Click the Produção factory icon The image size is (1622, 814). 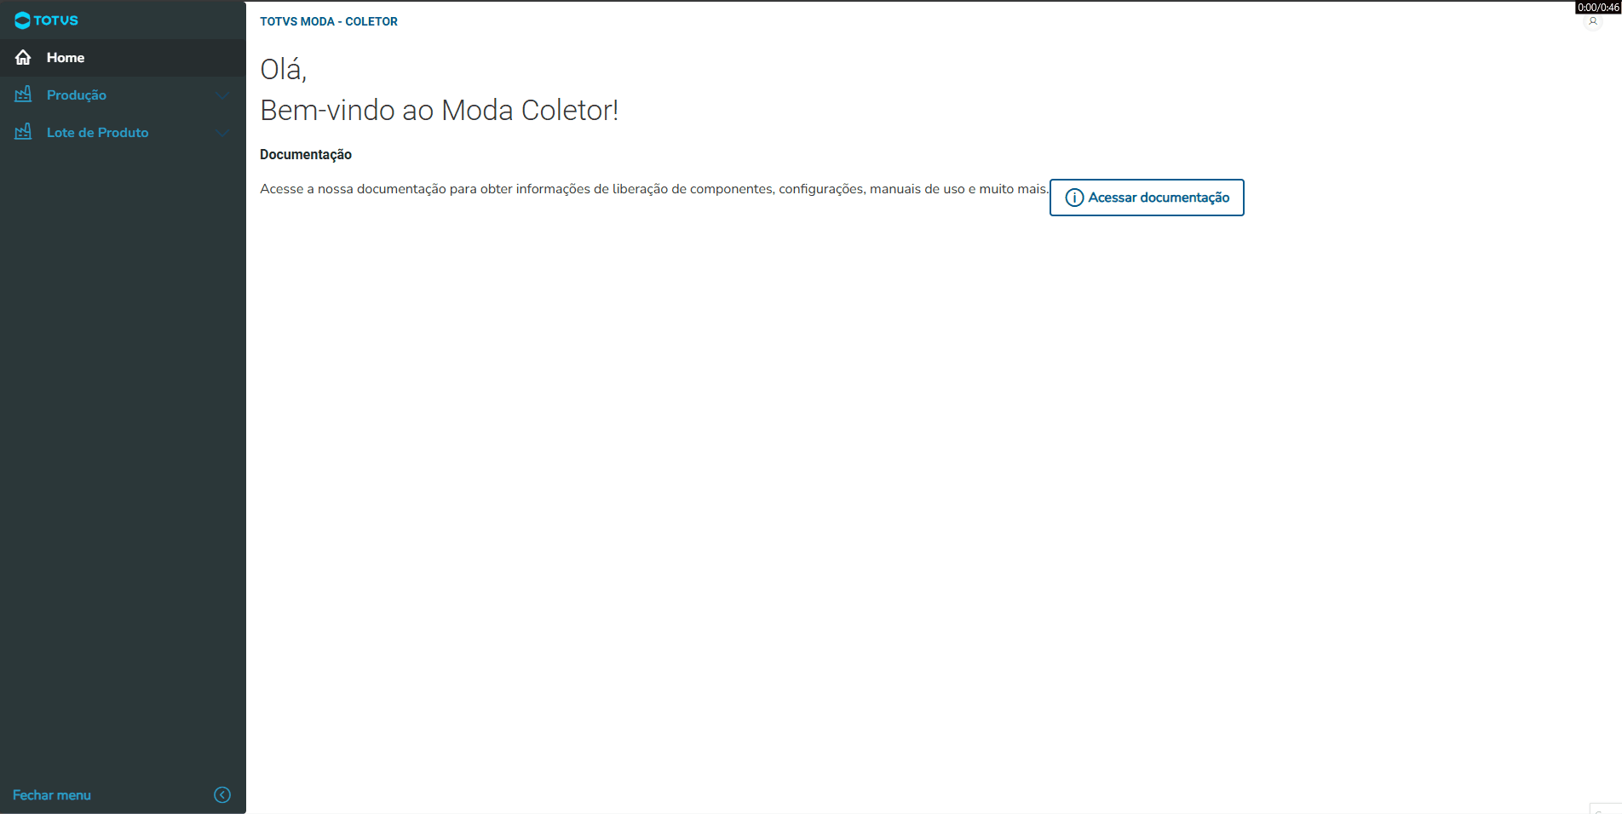(x=23, y=95)
